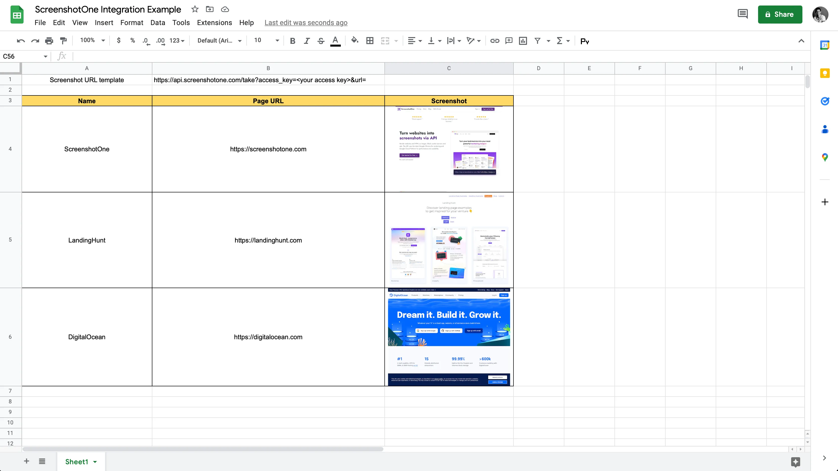
Task: Open Google Keep in side panel
Action: tap(825, 73)
